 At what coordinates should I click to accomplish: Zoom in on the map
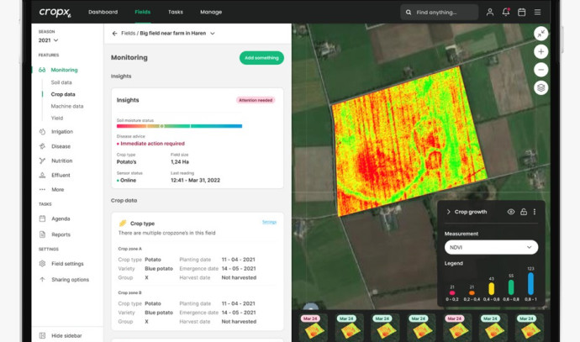tap(540, 52)
